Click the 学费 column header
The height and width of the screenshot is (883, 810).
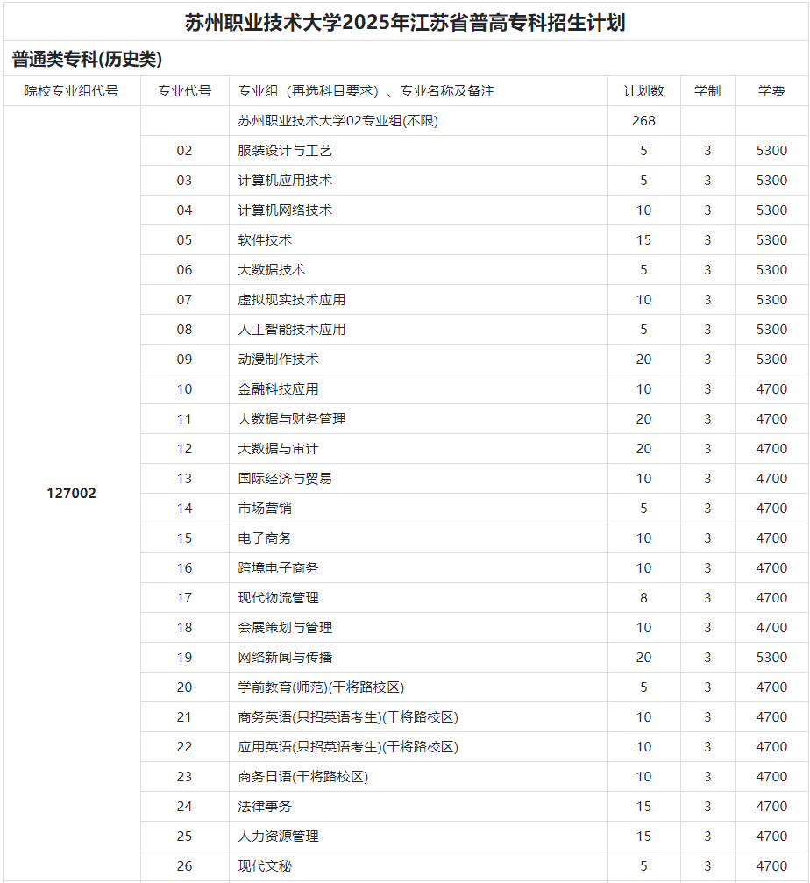[771, 91]
